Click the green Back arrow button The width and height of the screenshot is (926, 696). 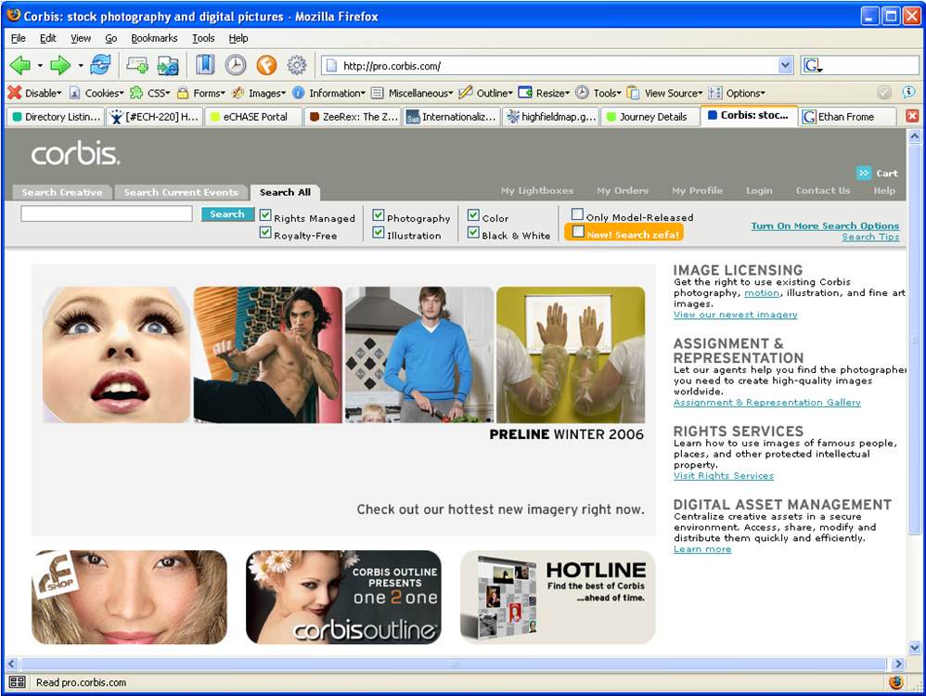[20, 65]
